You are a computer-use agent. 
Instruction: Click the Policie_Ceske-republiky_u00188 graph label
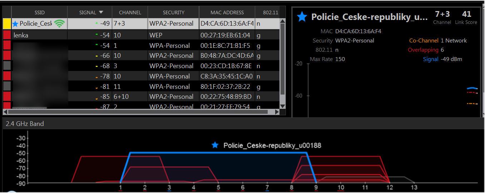coord(272,146)
